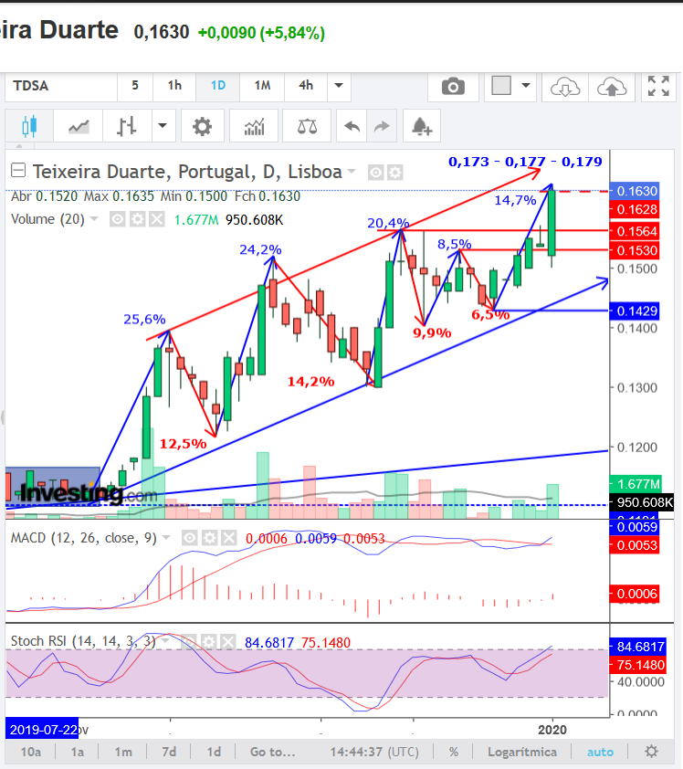Select the 1M interval
This screenshot has height=769, width=683.
point(262,86)
